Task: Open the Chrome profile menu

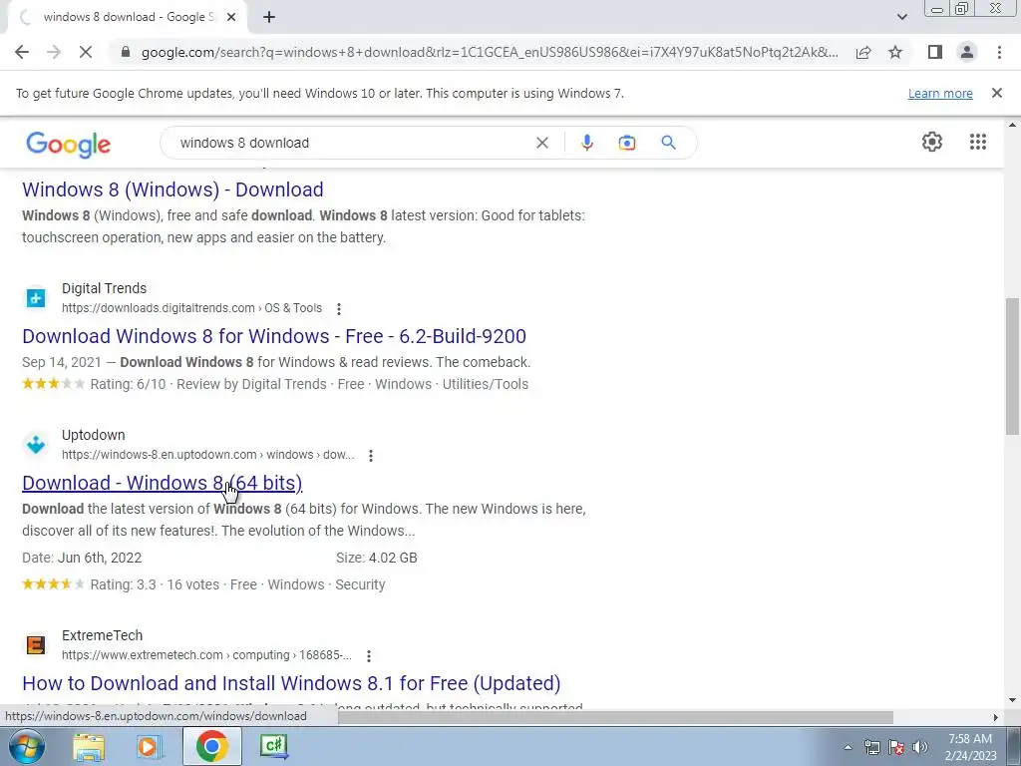Action: click(x=967, y=52)
